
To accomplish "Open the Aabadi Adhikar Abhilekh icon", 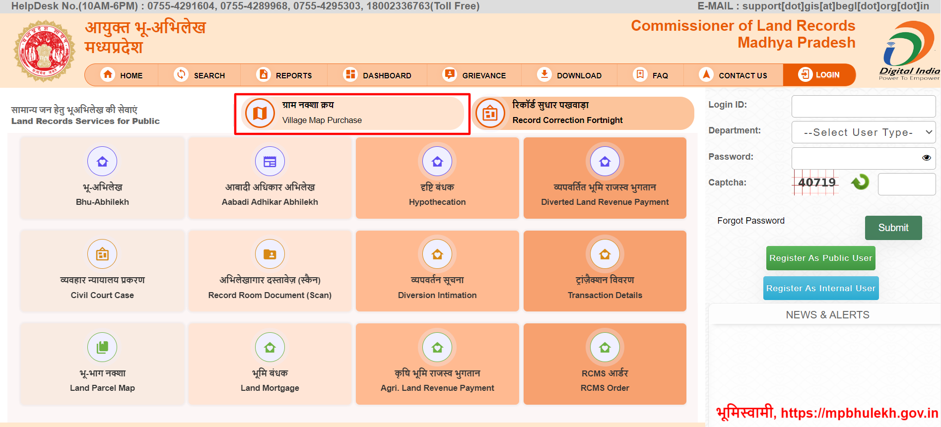I will (x=269, y=162).
